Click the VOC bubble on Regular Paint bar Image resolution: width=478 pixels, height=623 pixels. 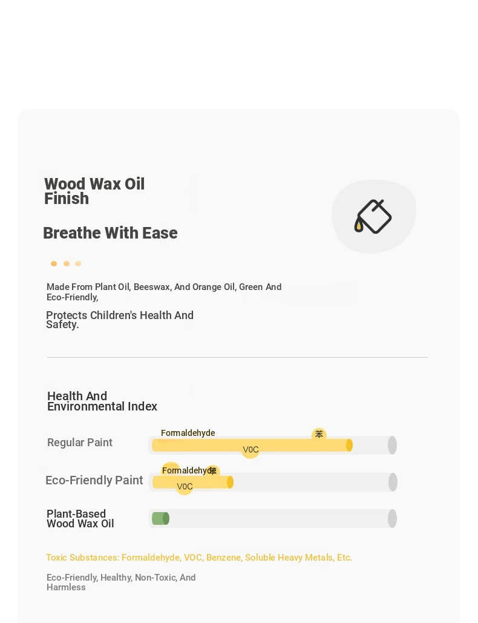pyautogui.click(x=250, y=450)
